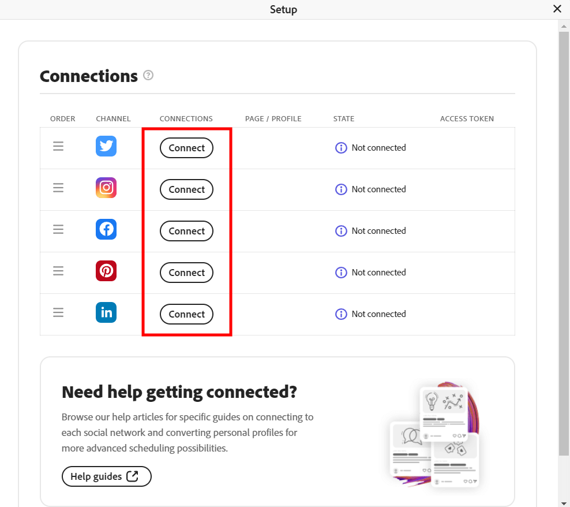Click the scrollbar up arrow
This screenshot has width=570, height=507.
click(x=564, y=26)
